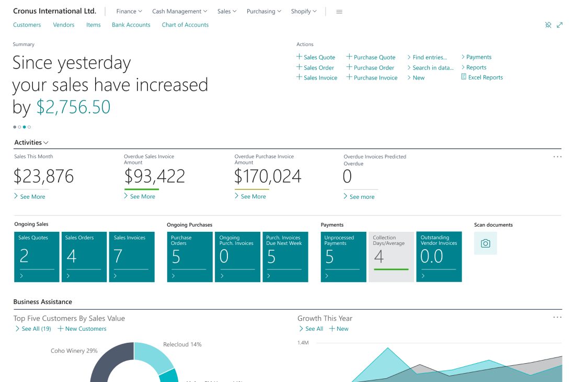Click See More under Sales This Month

click(x=30, y=197)
